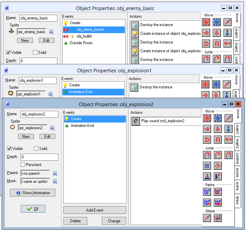Switch to main2 tab in obj_explosion2
The width and height of the screenshot is (246, 230).
click(x=238, y=144)
